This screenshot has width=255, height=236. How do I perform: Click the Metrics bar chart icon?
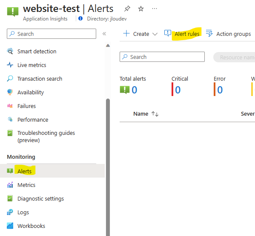click(x=10, y=185)
